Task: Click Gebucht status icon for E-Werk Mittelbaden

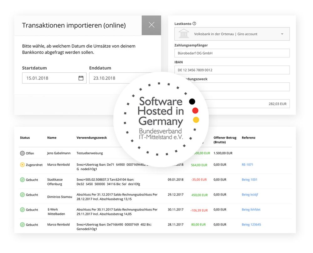Action: coord(22,210)
